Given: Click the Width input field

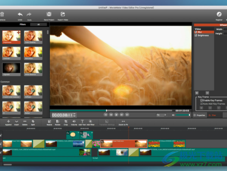Looking at the screenshot, I should (225, 29).
